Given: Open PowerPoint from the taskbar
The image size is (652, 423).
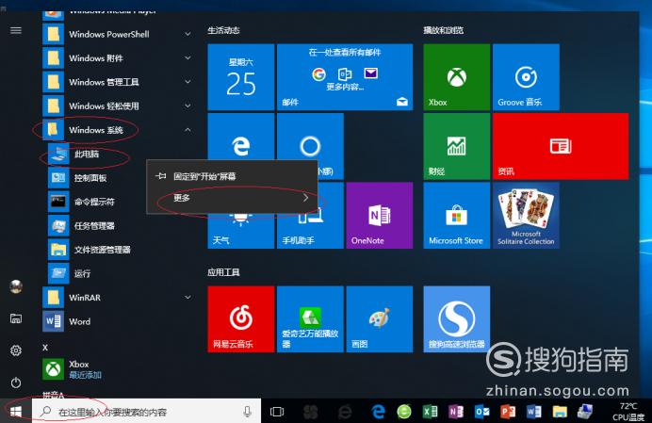Looking at the screenshot, I should pos(508,412).
